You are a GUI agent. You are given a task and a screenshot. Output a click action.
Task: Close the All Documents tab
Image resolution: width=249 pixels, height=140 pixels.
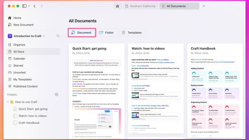click(x=163, y=6)
